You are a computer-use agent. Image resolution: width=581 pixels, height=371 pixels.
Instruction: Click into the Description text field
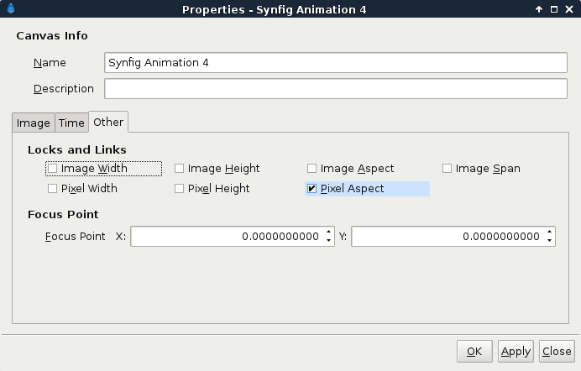tap(336, 88)
